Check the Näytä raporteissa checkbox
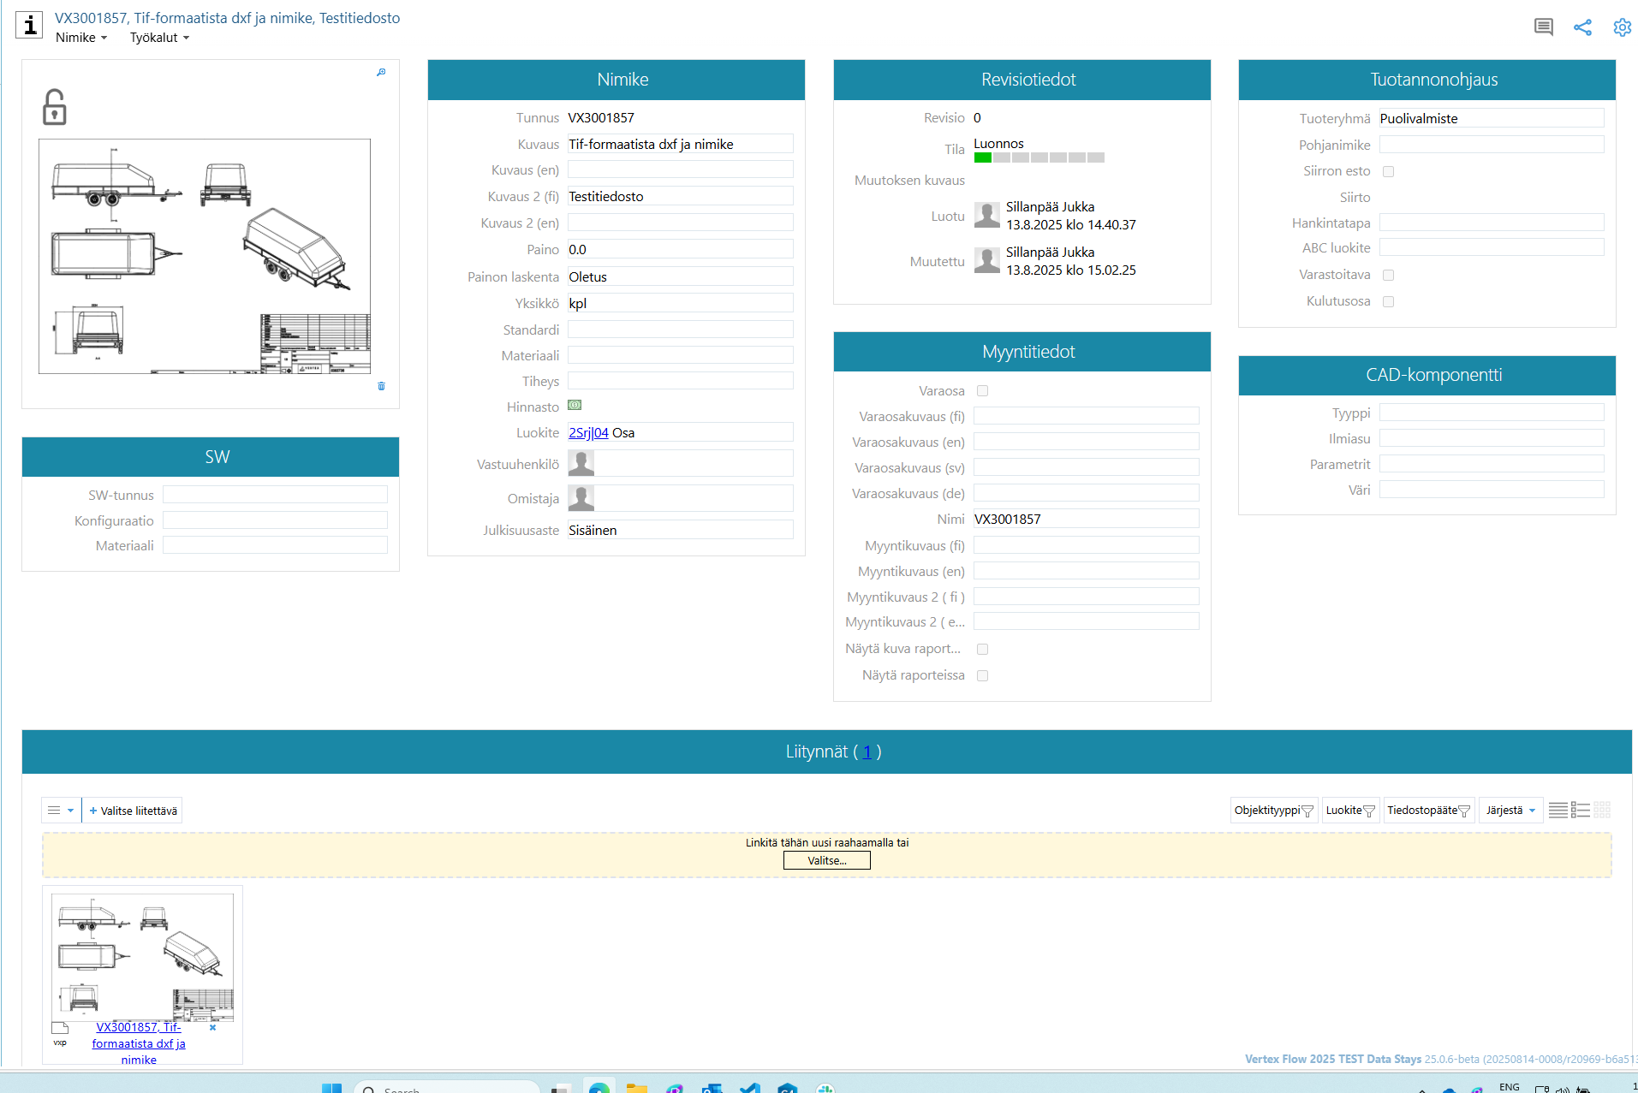 tap(982, 676)
